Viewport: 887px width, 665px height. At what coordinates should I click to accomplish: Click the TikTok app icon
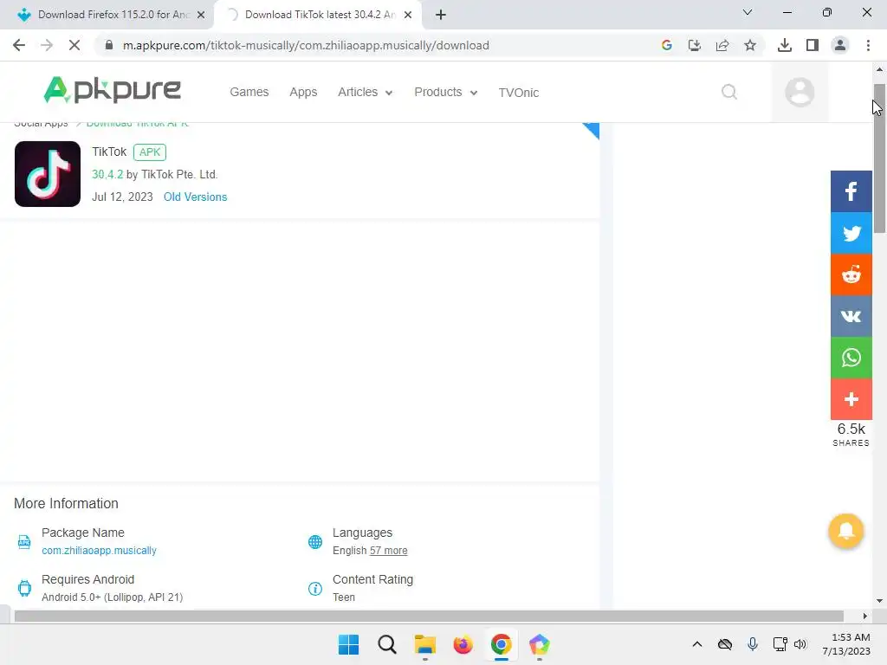pyautogui.click(x=48, y=173)
